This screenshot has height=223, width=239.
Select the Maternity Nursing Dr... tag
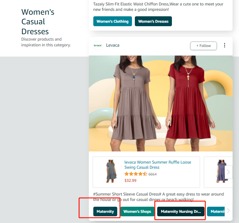coord(181,211)
